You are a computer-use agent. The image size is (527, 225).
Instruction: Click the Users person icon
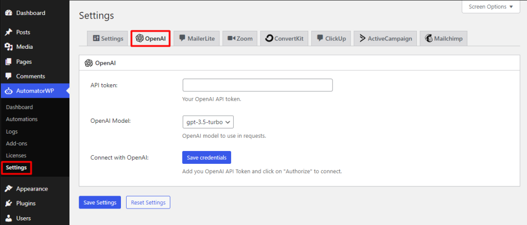[x=9, y=218]
